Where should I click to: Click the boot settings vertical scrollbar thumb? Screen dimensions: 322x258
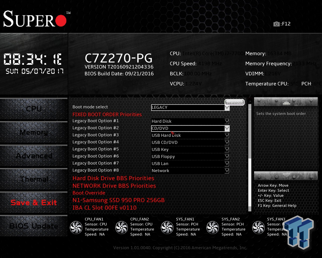pyautogui.click(x=250, y=182)
